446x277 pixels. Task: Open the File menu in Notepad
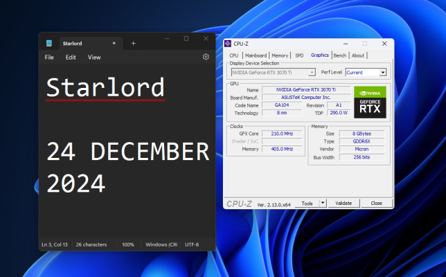click(49, 57)
